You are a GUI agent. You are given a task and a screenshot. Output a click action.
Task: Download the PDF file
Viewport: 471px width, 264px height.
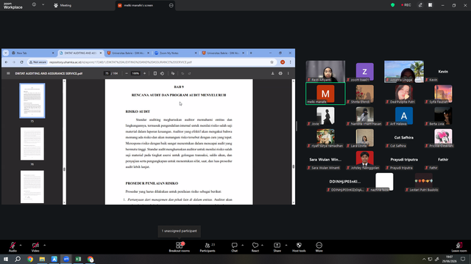point(273,73)
